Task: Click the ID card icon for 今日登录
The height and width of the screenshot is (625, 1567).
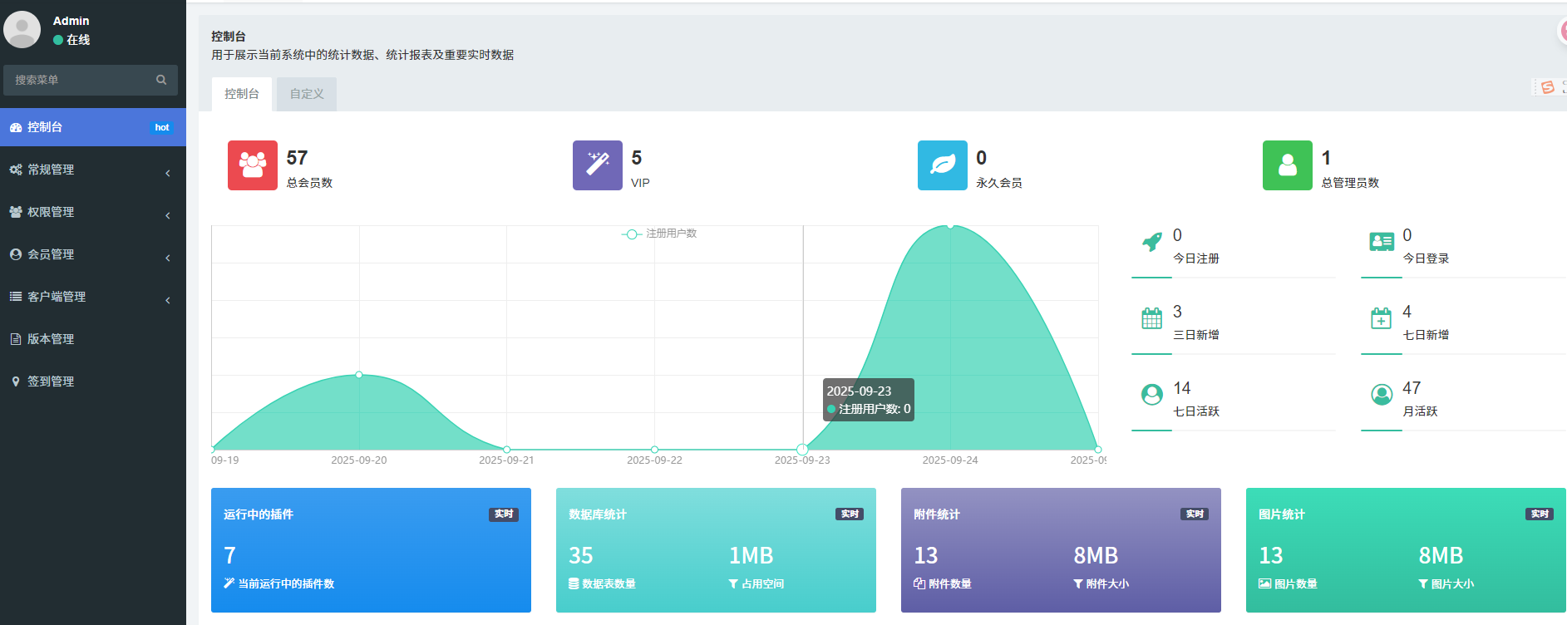Action: (1381, 242)
